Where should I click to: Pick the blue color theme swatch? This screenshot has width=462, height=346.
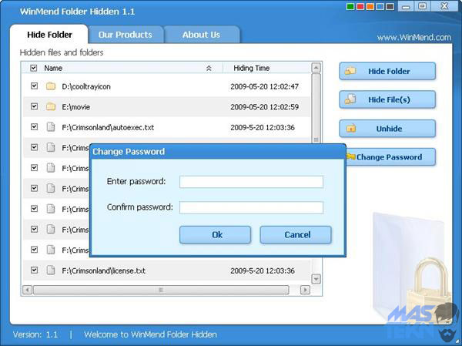[380, 6]
